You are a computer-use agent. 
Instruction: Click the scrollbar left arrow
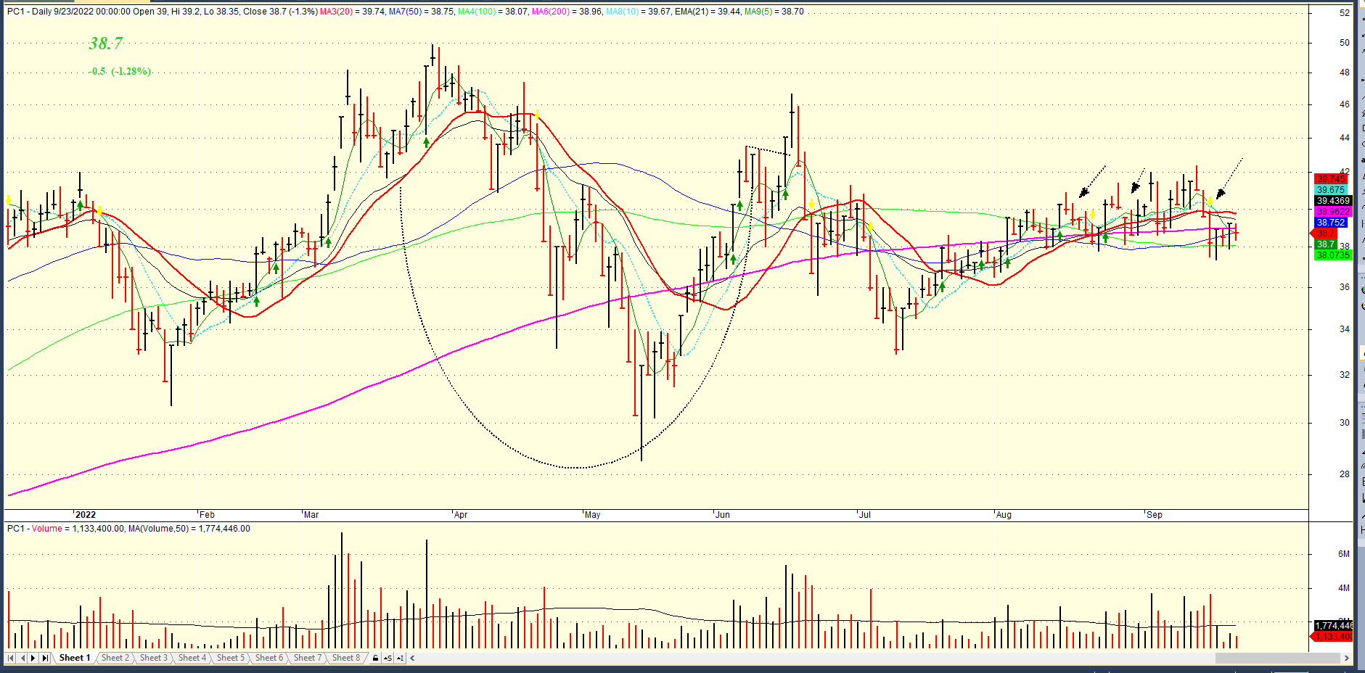coord(412,658)
